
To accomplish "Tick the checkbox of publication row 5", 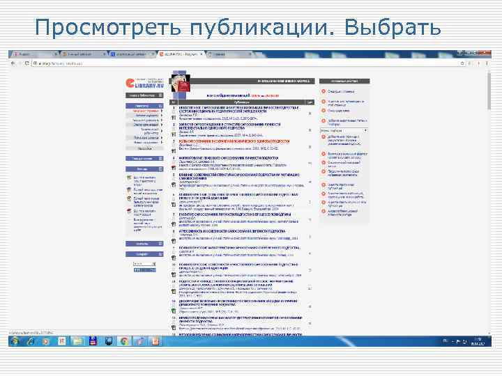I will [174, 180].
